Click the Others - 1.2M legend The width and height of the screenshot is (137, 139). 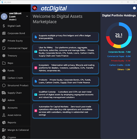[124, 69]
